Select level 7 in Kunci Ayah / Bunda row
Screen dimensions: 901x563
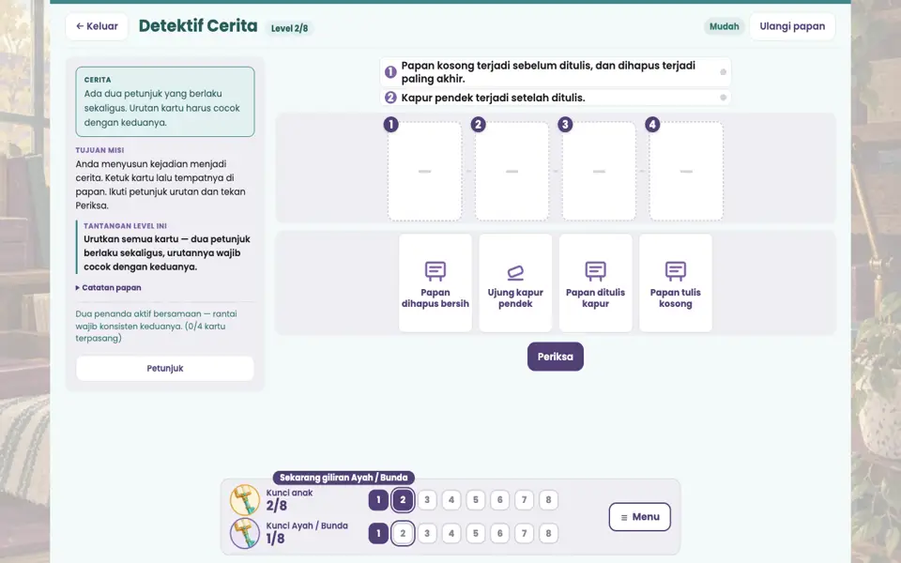(x=524, y=533)
